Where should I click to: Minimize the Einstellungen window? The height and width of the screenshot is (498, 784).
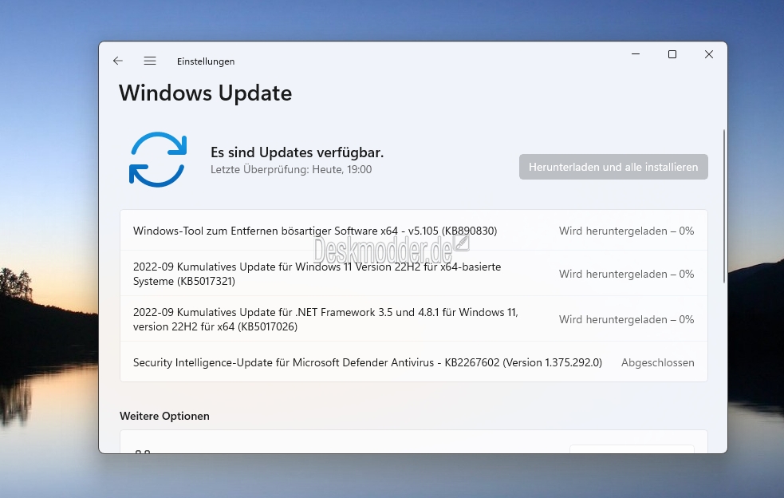click(x=636, y=54)
